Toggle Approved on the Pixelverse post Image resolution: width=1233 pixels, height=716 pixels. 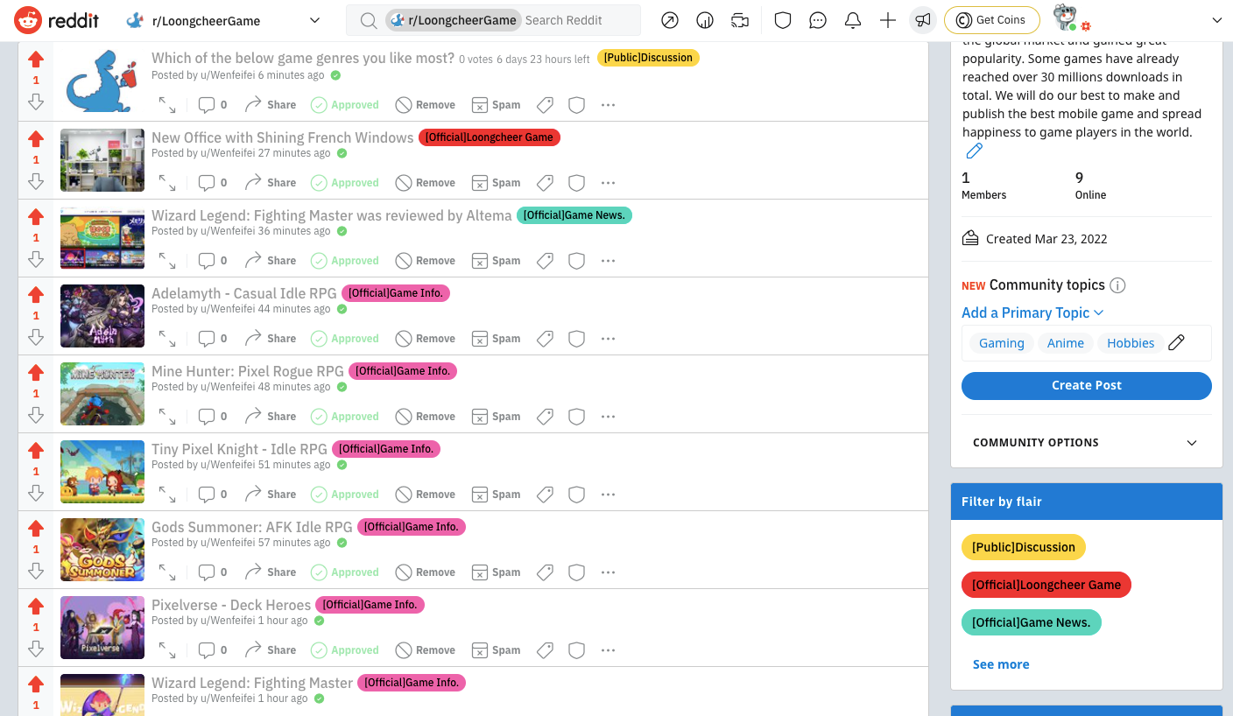click(x=345, y=650)
